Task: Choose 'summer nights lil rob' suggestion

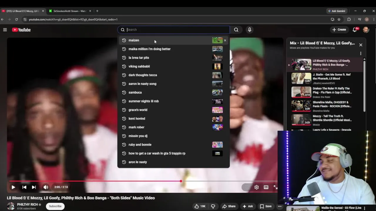Action: (173, 101)
